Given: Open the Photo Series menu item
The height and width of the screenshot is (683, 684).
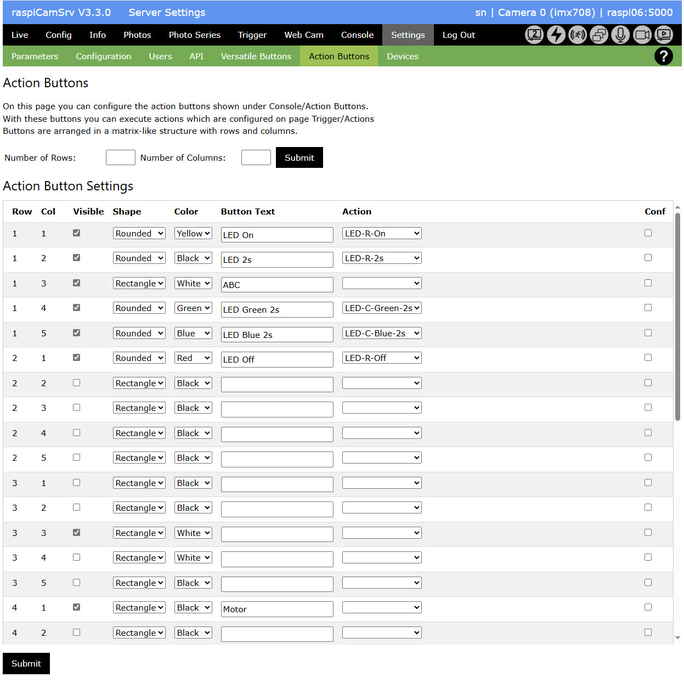Looking at the screenshot, I should (194, 35).
